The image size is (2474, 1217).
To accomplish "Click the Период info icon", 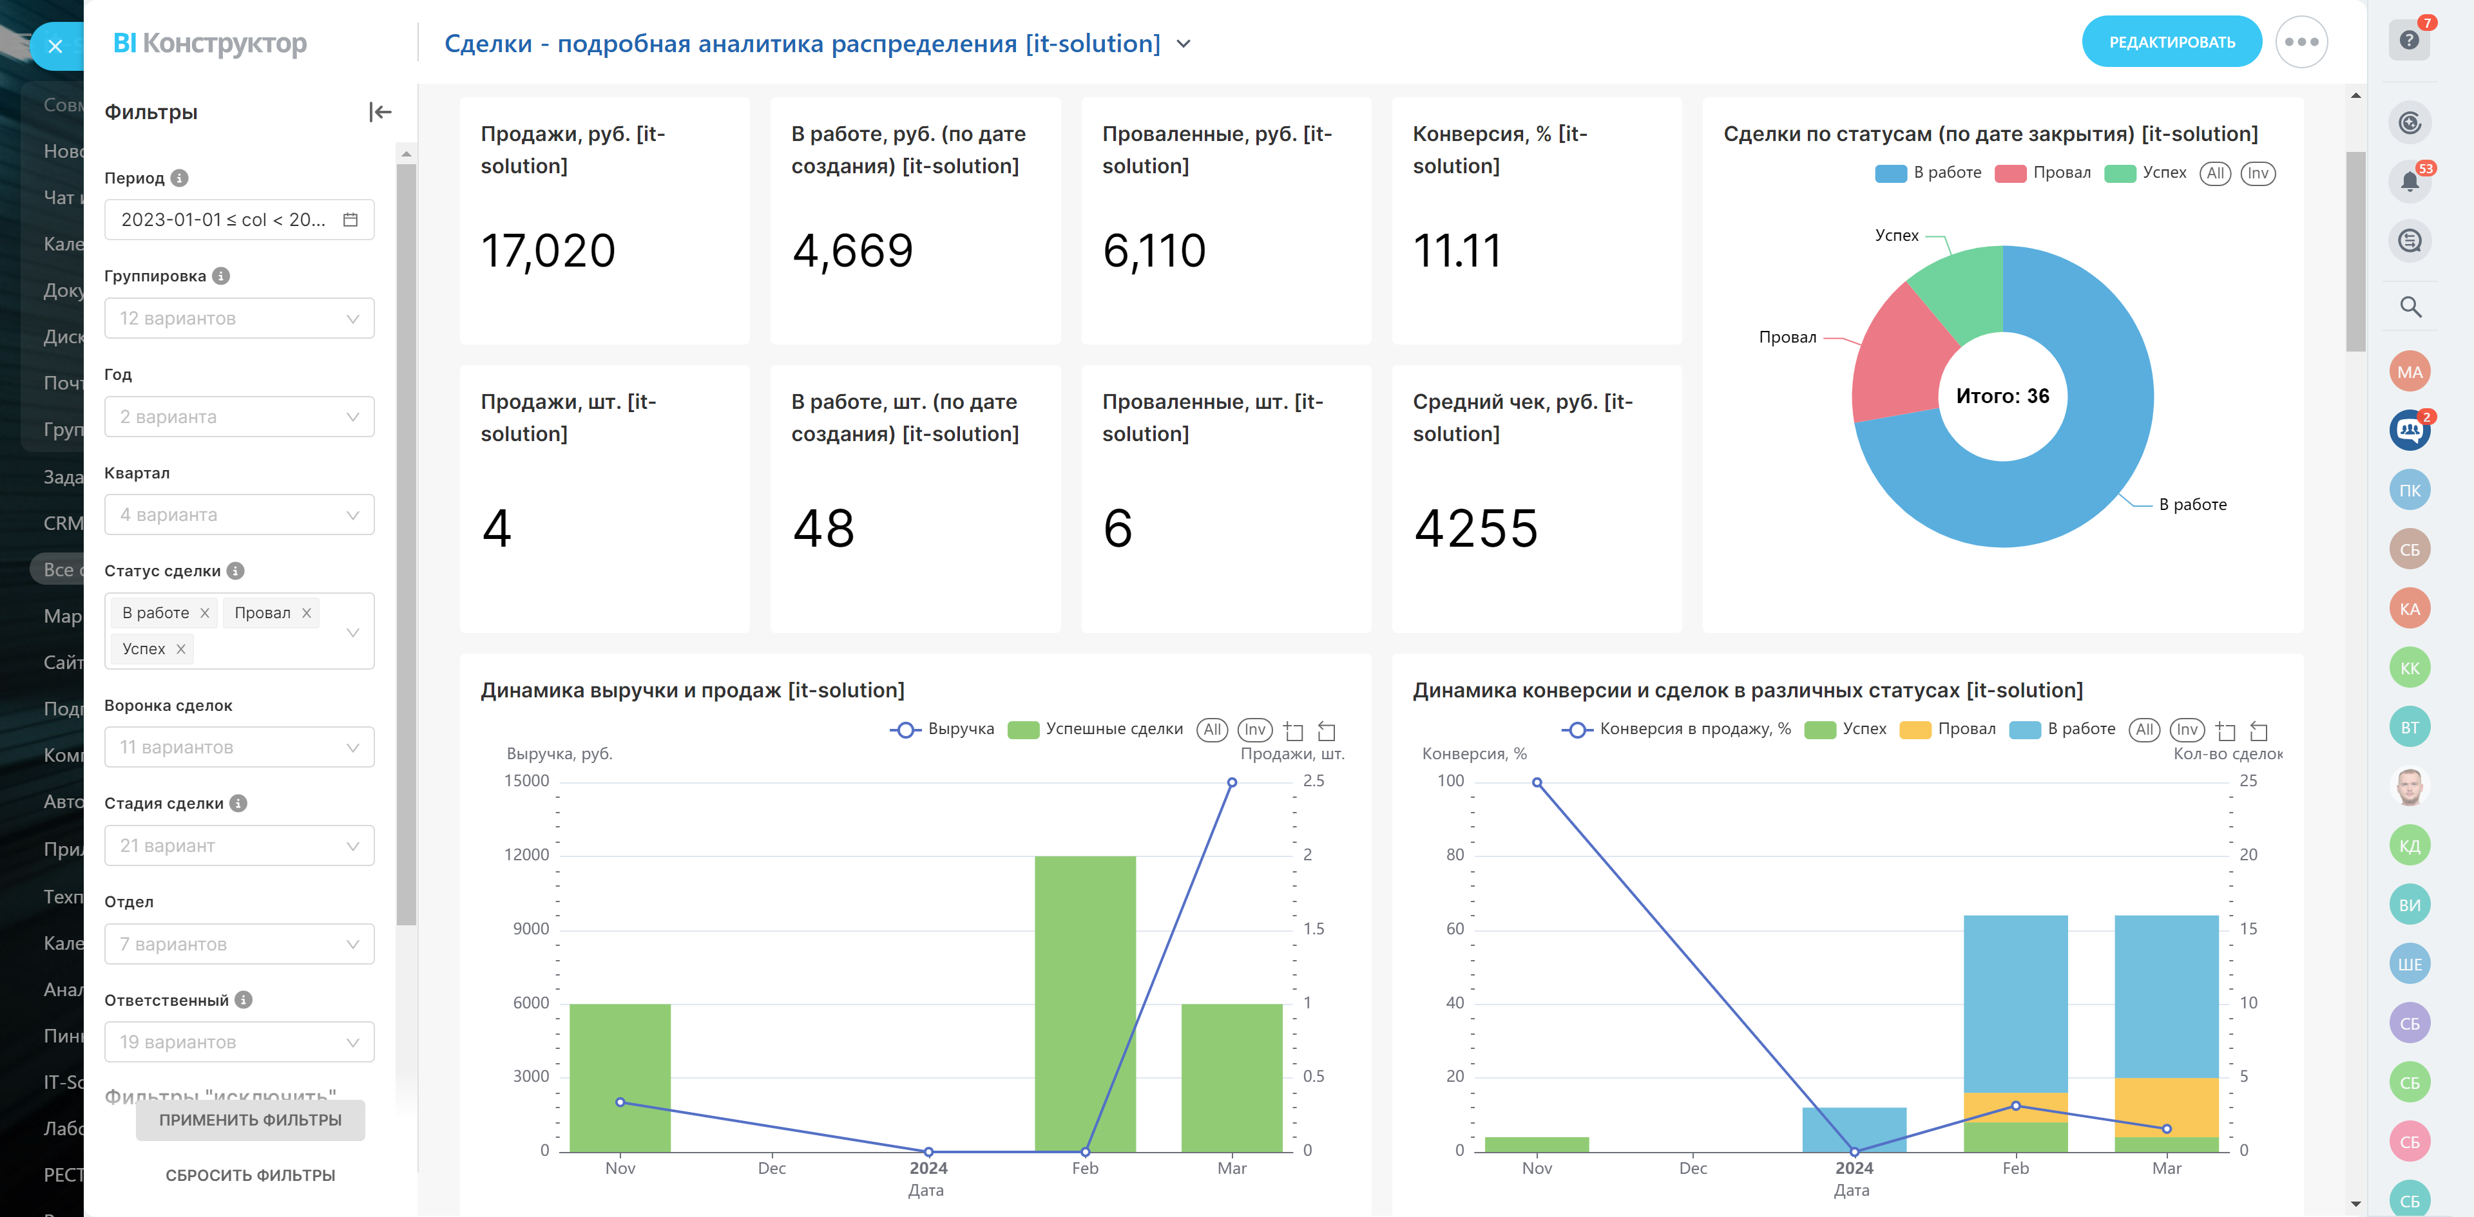I will click(180, 178).
